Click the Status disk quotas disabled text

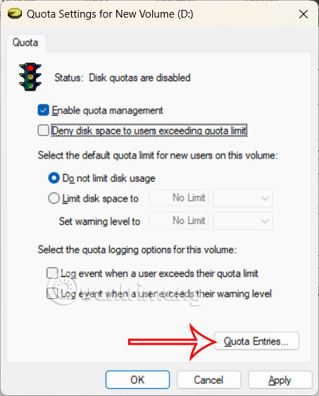click(123, 78)
